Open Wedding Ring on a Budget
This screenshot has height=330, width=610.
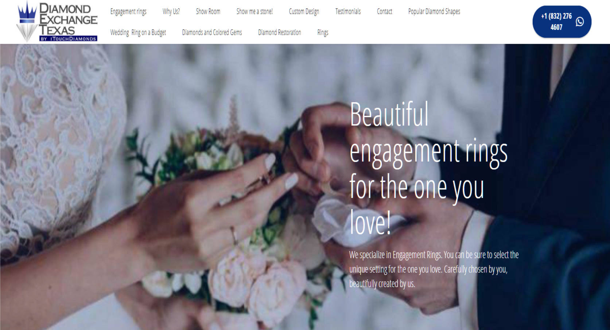138,32
